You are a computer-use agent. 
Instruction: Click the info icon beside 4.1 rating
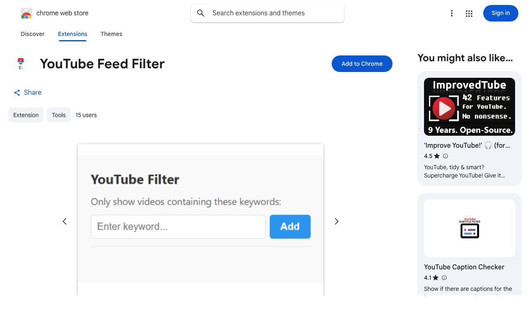coord(444,278)
